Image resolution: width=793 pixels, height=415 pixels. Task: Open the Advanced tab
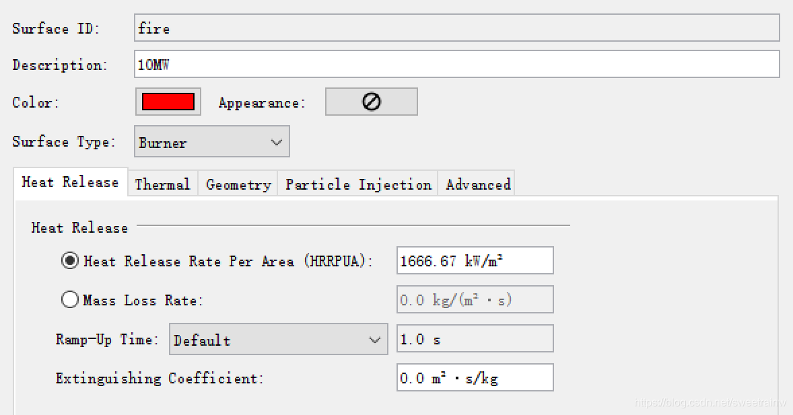coord(477,184)
